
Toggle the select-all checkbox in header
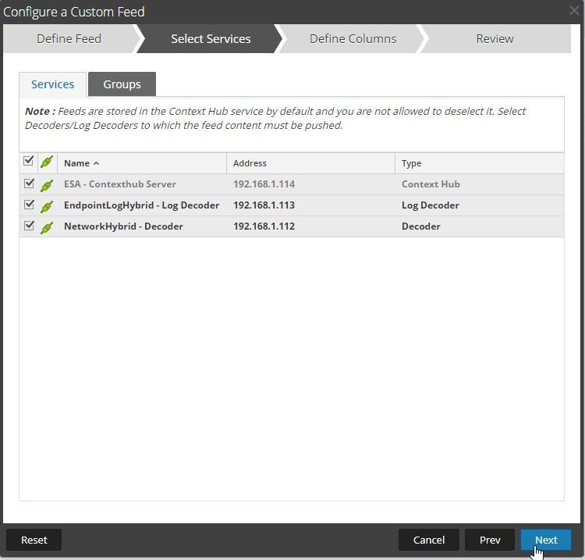29,161
